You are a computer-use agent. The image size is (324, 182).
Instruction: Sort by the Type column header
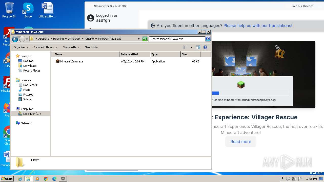[x=165, y=54]
